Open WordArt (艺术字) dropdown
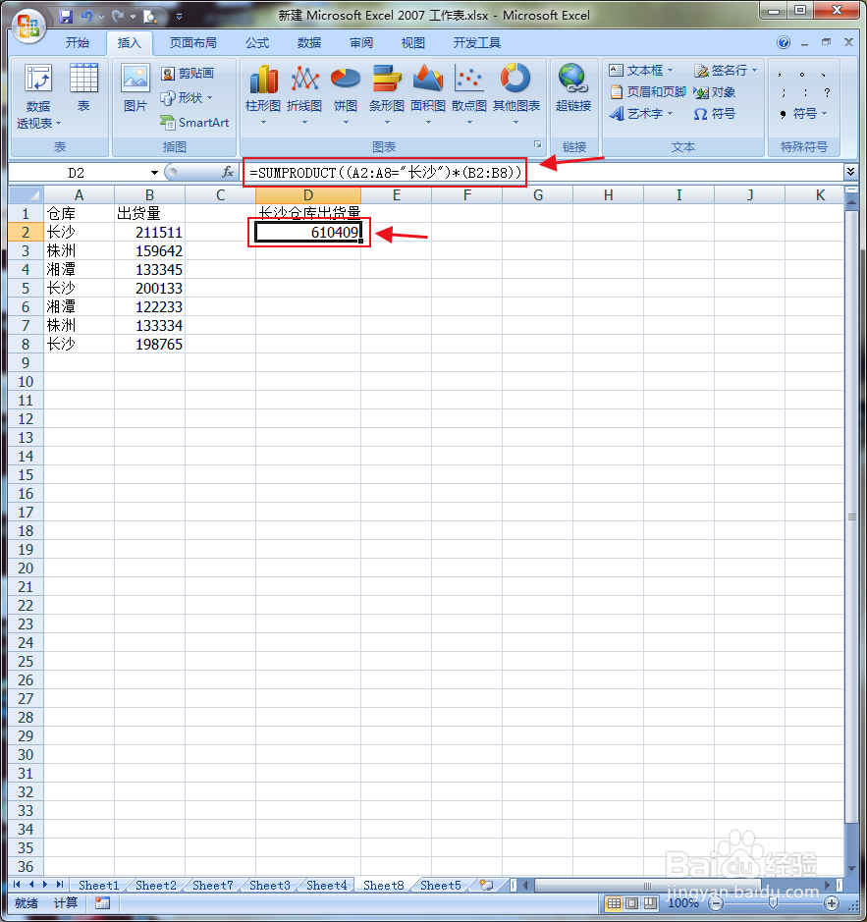Viewport: 867px width, 922px height. tap(641, 114)
